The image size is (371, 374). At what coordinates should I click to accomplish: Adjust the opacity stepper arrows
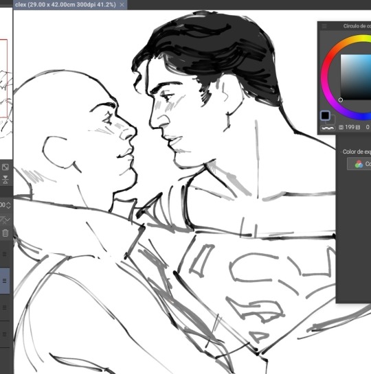point(8,205)
